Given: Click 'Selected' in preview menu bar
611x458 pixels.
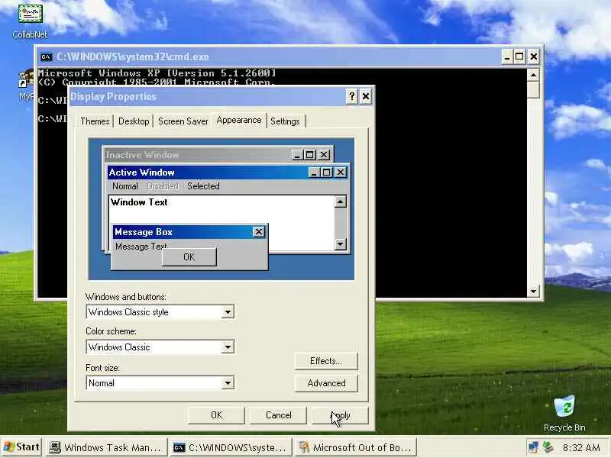Looking at the screenshot, I should (x=203, y=186).
